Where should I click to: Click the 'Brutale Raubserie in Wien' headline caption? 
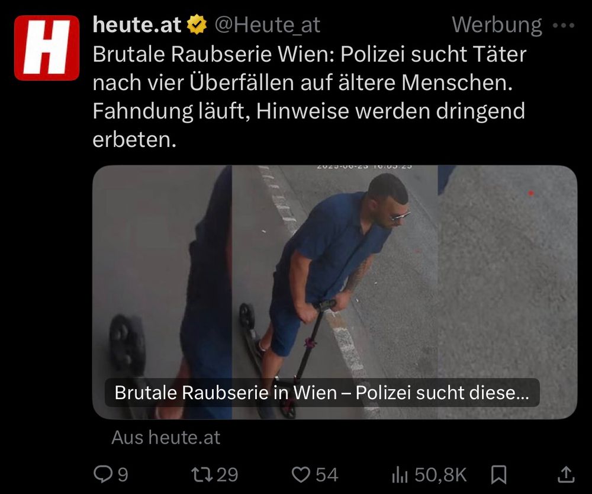(x=321, y=393)
